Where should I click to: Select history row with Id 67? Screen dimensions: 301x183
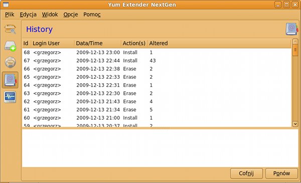tap(157, 61)
